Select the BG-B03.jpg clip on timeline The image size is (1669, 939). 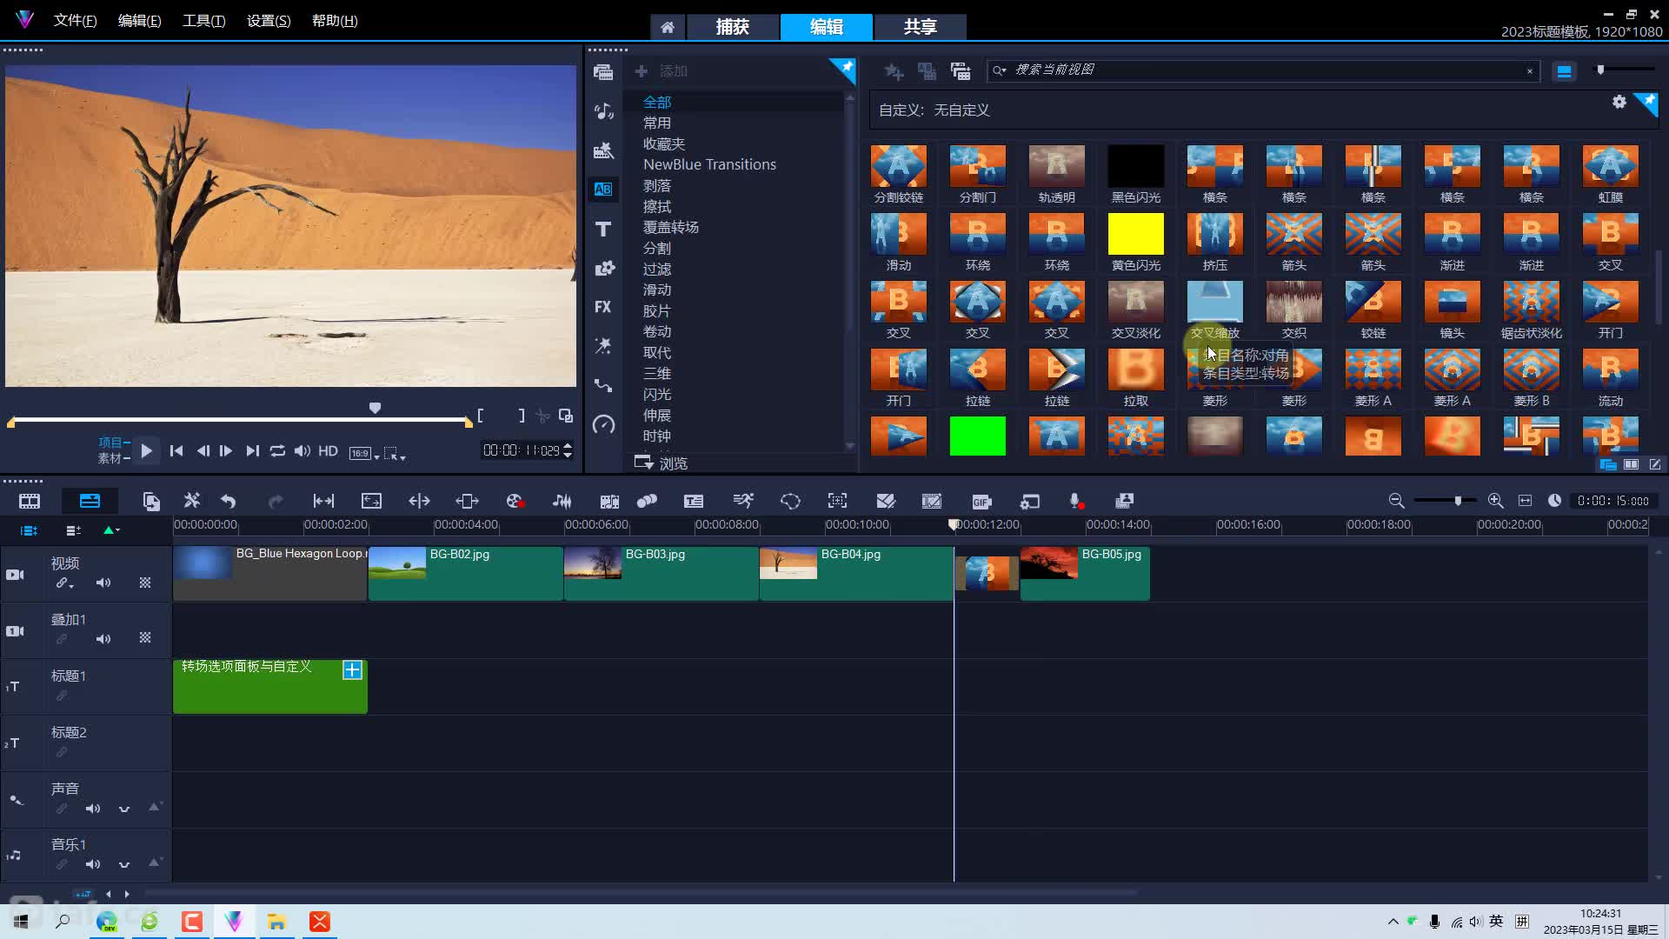(662, 573)
